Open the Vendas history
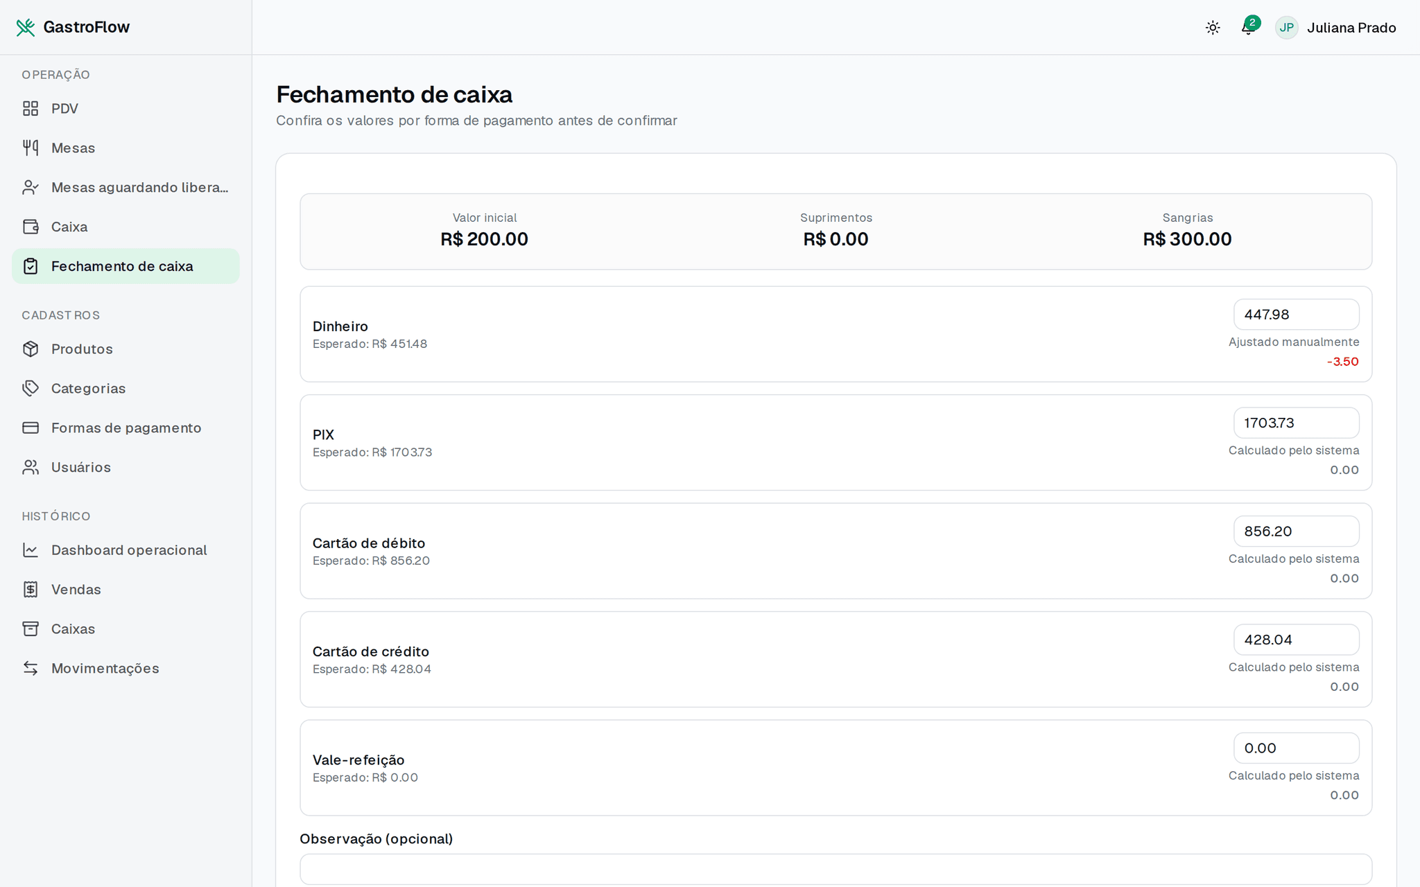 coord(125,590)
